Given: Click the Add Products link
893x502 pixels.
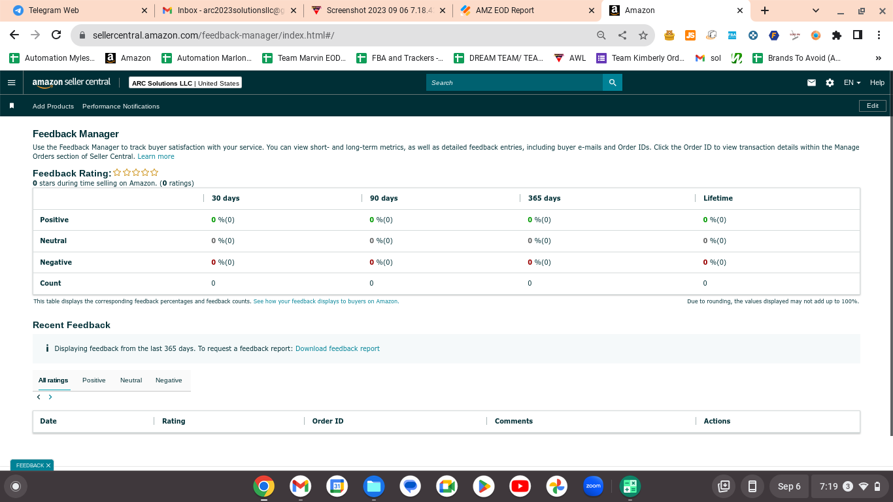Looking at the screenshot, I should (x=53, y=106).
